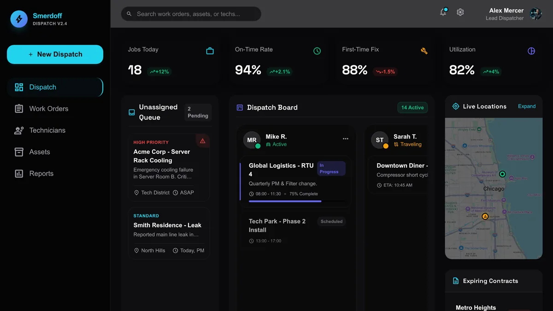The image size is (553, 311).
Task: Click the orange technician map marker
Action: 485,217
